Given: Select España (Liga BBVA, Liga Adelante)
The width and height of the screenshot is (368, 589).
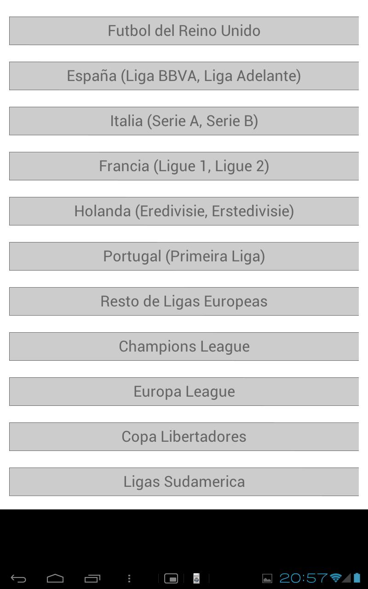Looking at the screenshot, I should coord(184,76).
